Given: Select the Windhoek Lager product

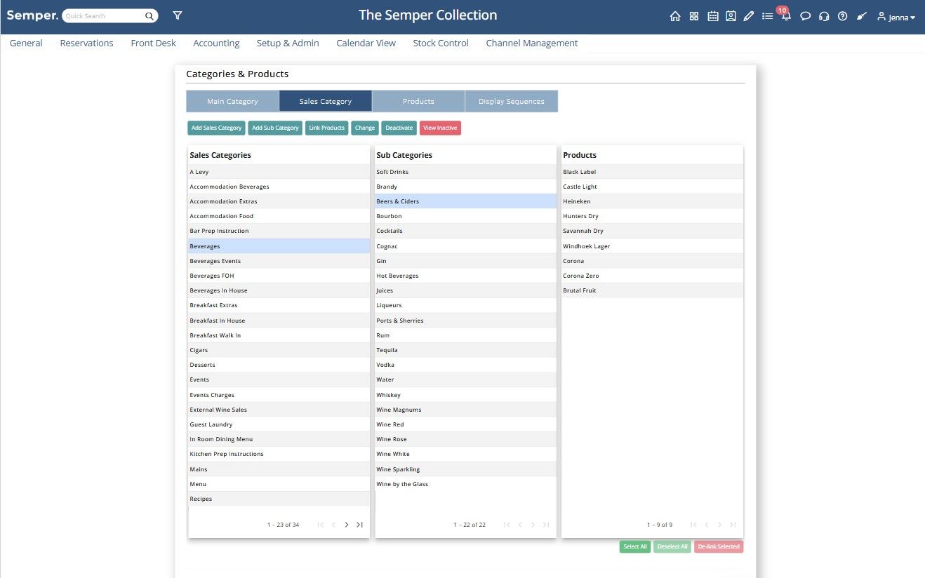Looking at the screenshot, I should coord(653,246).
